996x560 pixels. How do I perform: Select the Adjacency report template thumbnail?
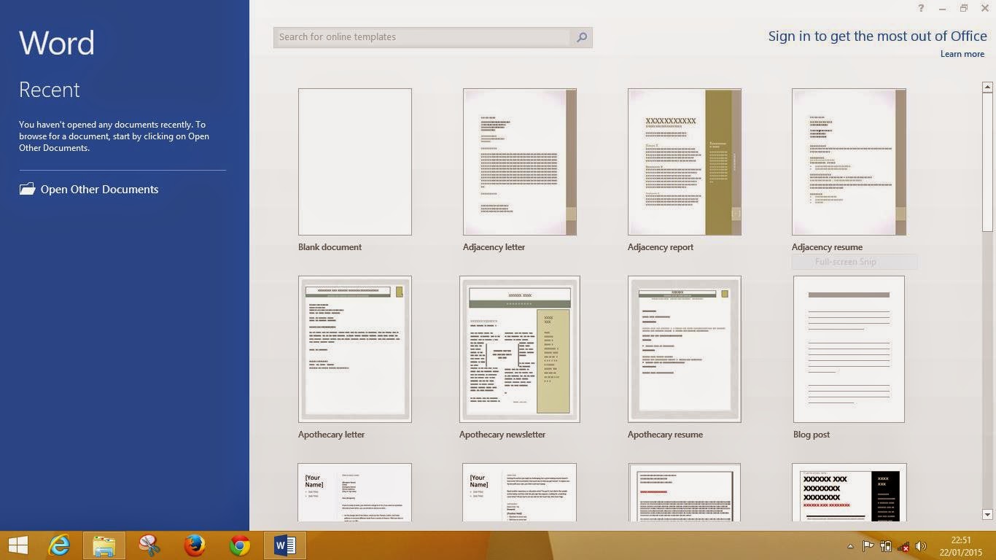(x=685, y=162)
